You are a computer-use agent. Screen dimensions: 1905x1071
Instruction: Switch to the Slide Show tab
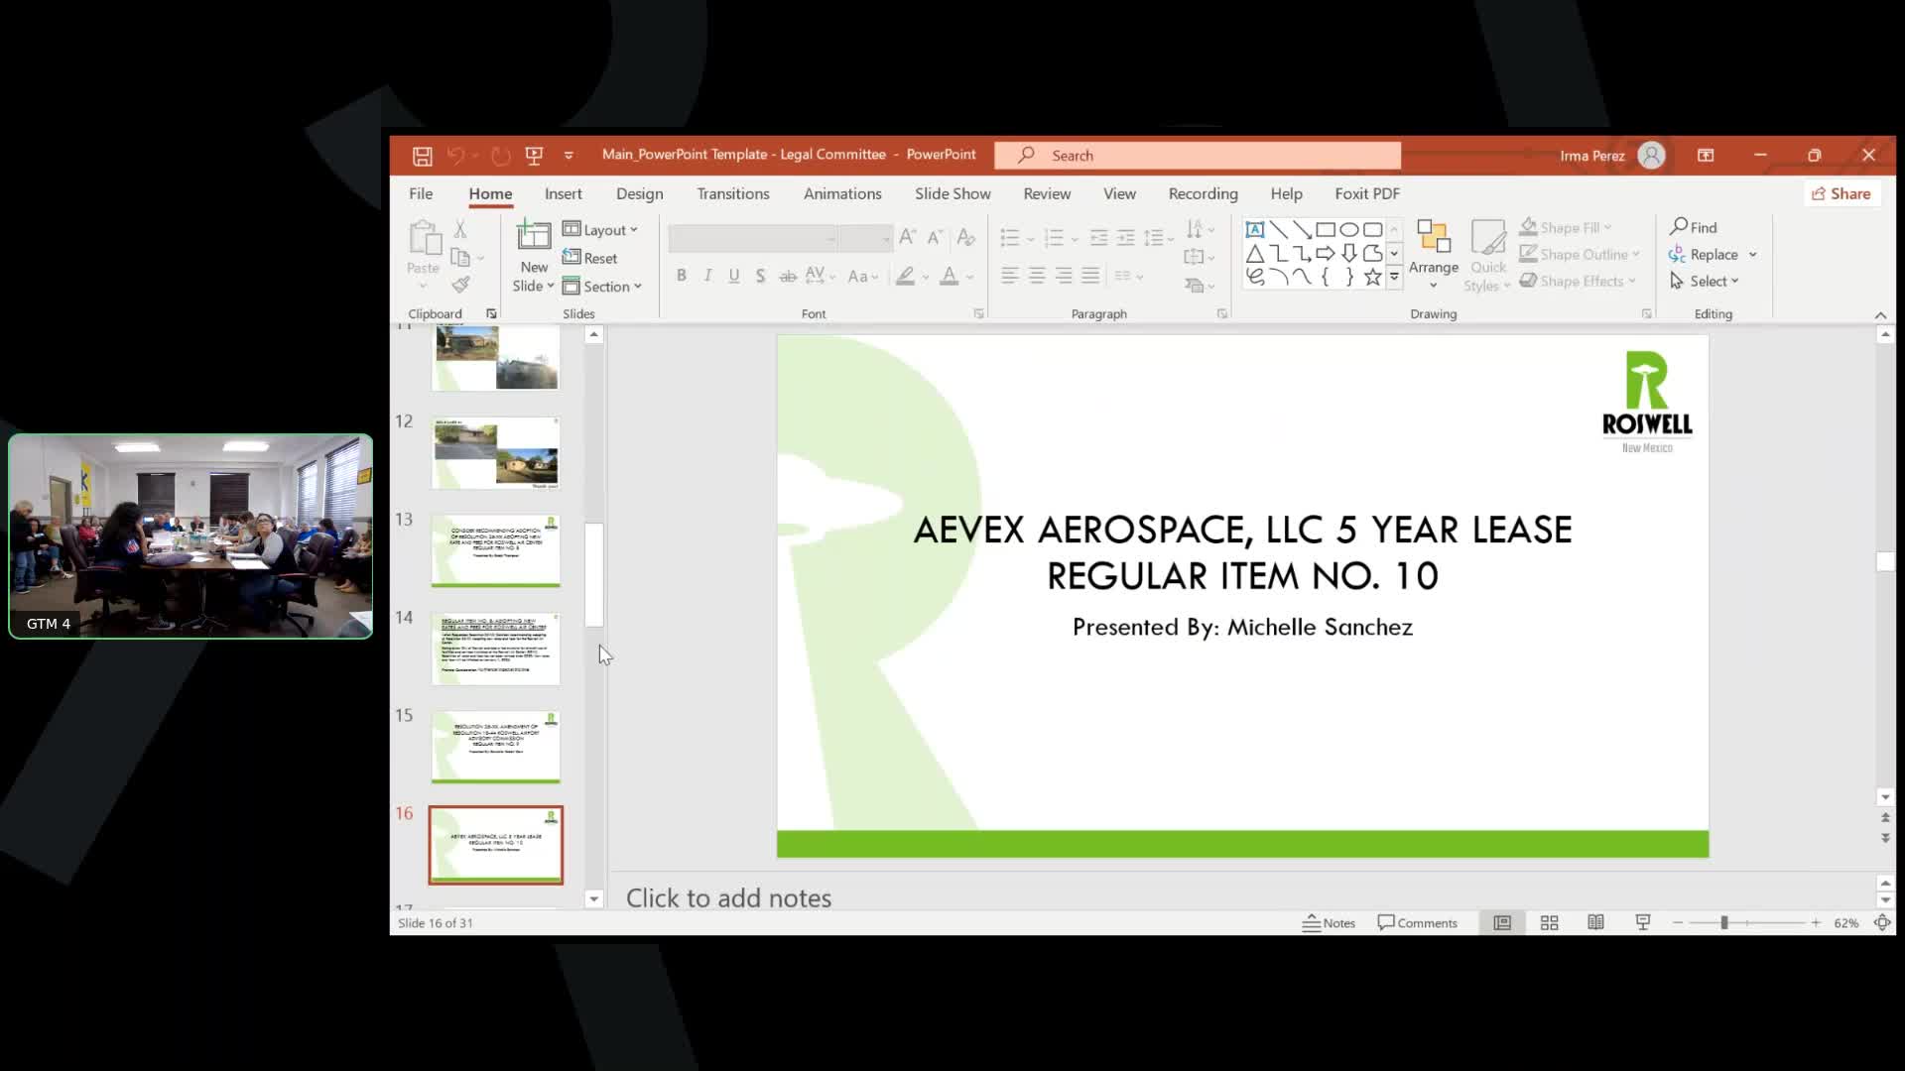point(952,194)
